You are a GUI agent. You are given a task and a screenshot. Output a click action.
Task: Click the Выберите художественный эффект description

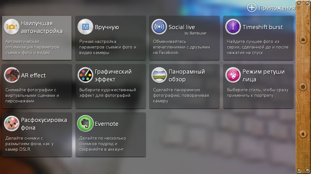[x=108, y=93]
